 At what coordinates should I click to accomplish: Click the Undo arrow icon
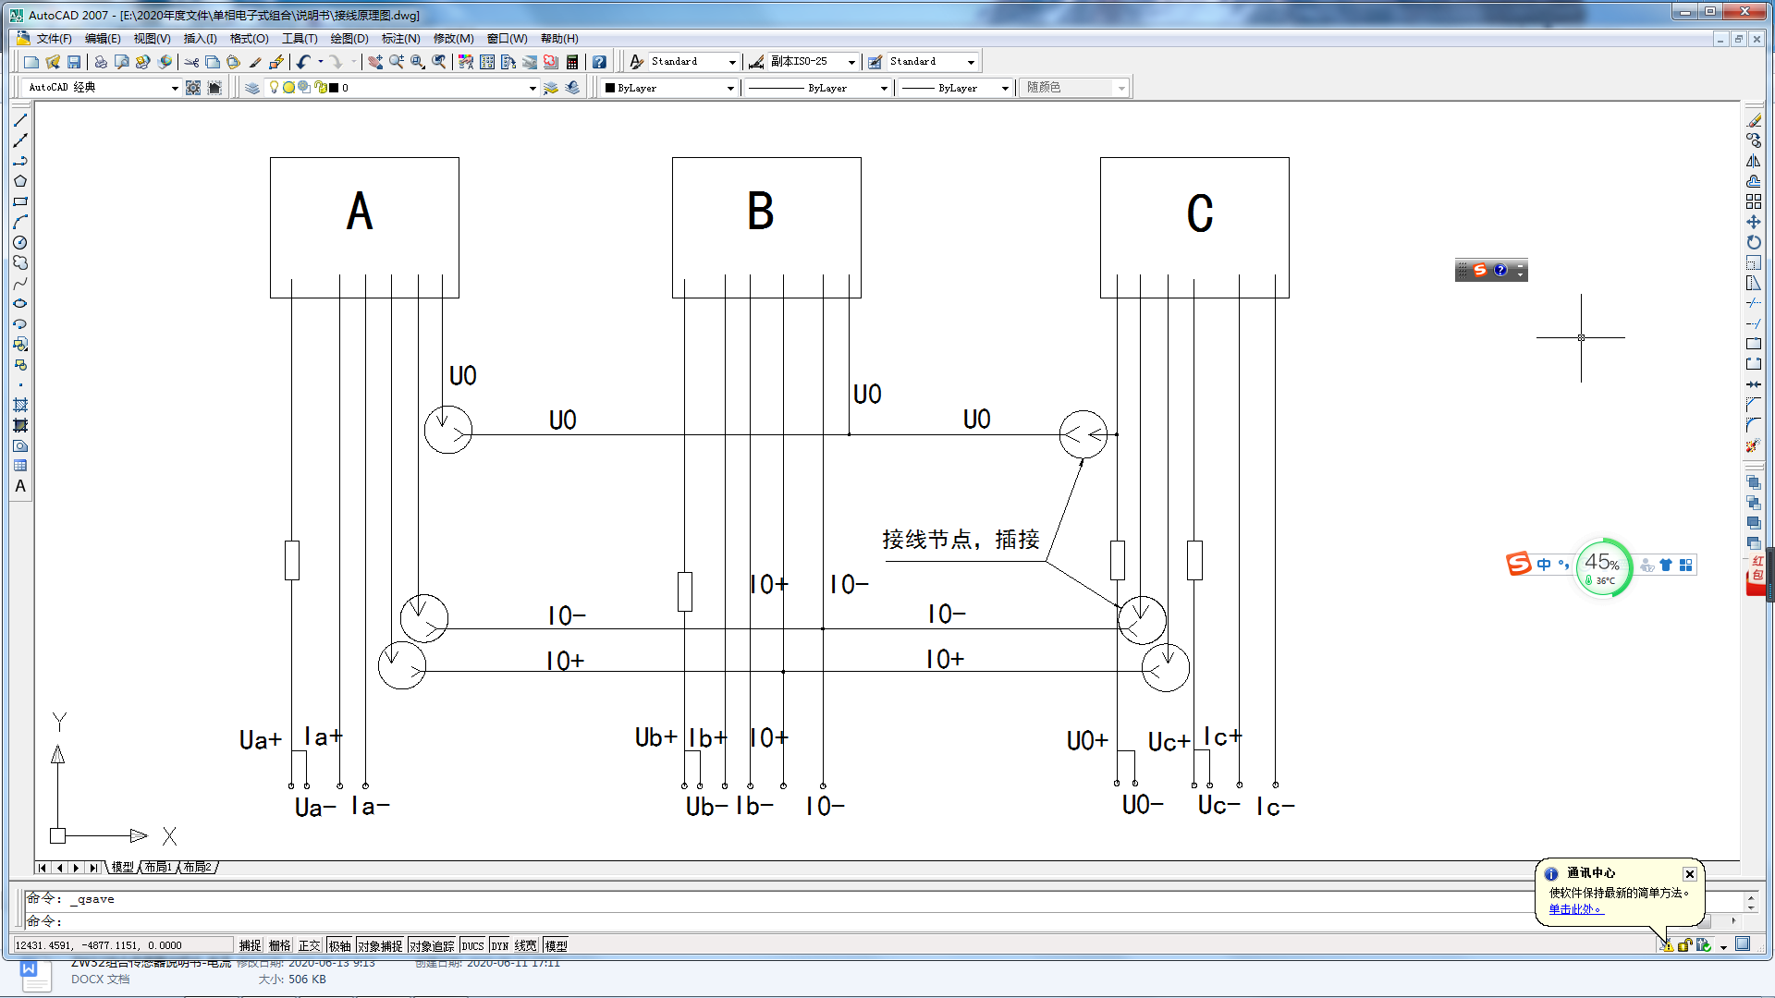303,62
